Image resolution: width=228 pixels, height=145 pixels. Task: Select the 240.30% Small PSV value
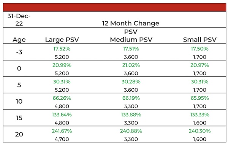coord(199,131)
